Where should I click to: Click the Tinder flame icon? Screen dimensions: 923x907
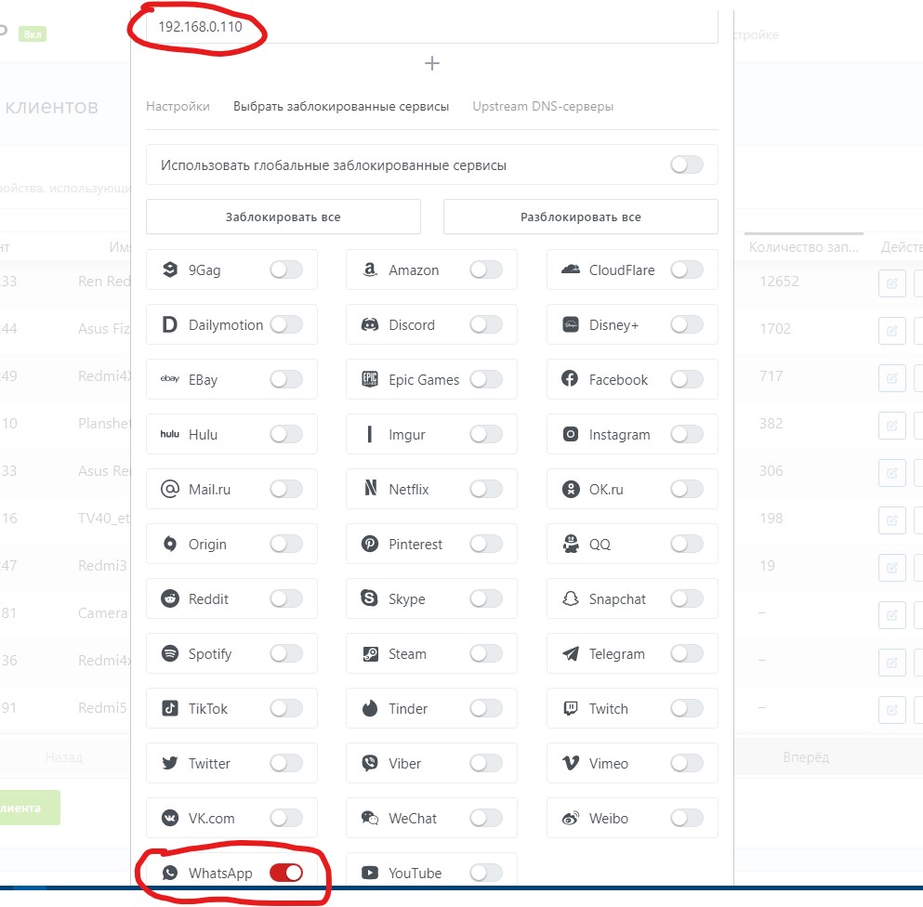pos(370,707)
